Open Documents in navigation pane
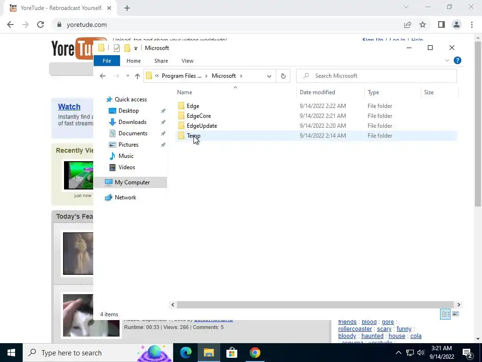Image resolution: width=482 pixels, height=362 pixels. (x=133, y=133)
